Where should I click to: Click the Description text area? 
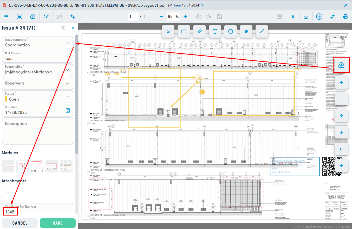pyautogui.click(x=38, y=131)
